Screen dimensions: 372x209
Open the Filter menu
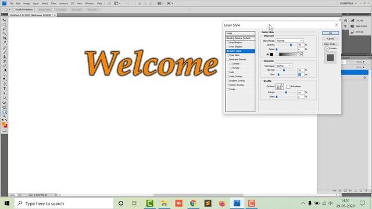tap(53, 3)
